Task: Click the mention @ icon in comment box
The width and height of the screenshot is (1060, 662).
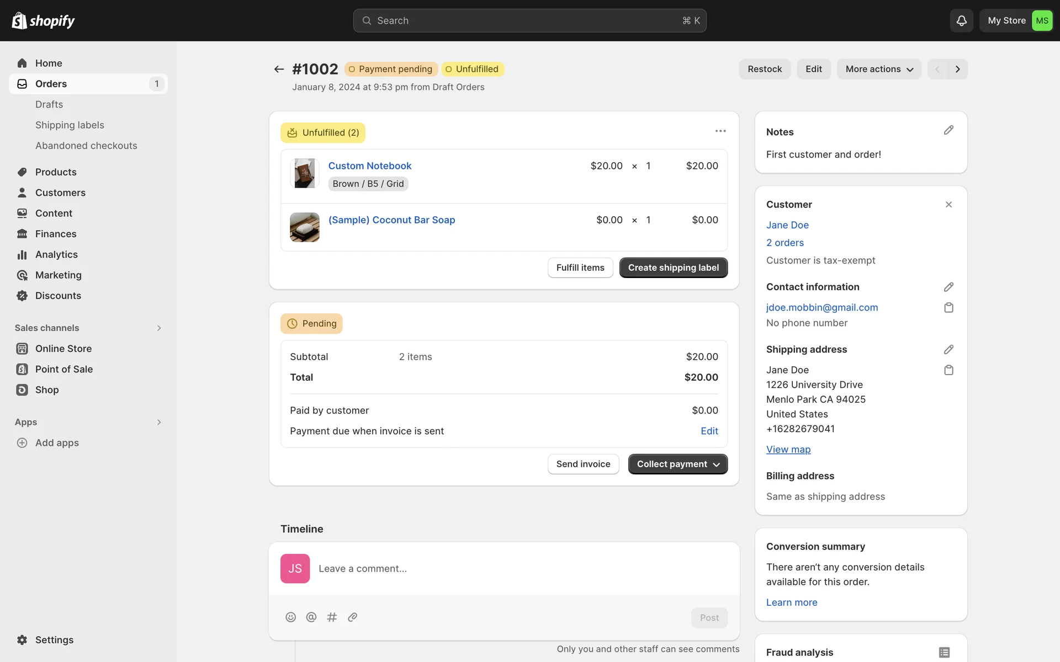Action: tap(311, 617)
